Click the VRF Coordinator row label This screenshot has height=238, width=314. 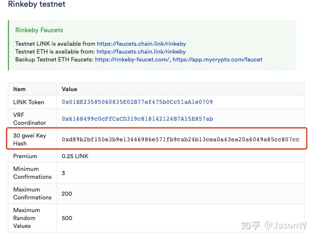[29, 119]
